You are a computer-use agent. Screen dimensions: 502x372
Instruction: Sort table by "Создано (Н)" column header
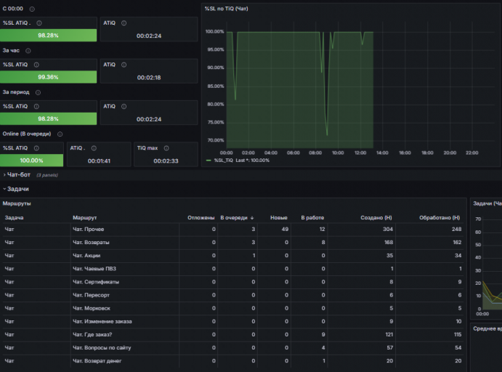376,218
